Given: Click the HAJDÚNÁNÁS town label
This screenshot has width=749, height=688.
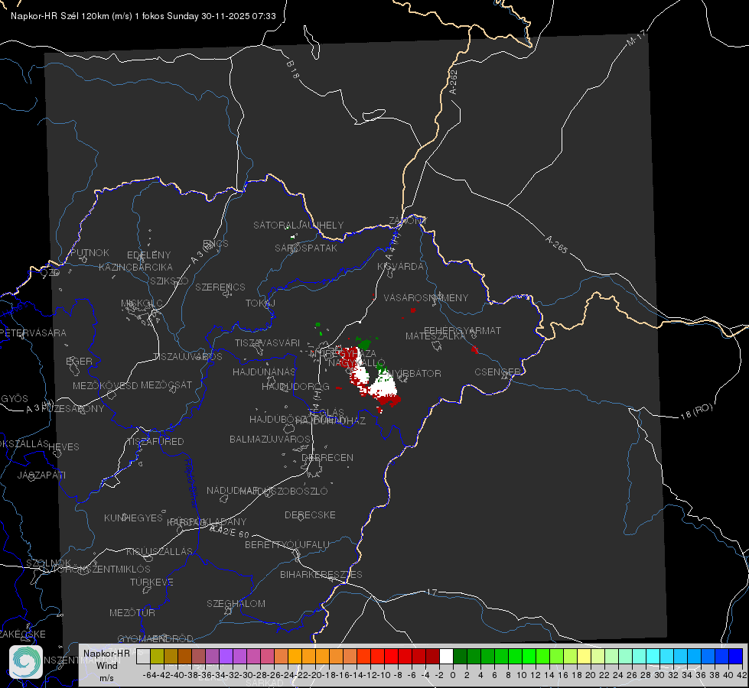Looking at the screenshot, I should click(x=264, y=372).
